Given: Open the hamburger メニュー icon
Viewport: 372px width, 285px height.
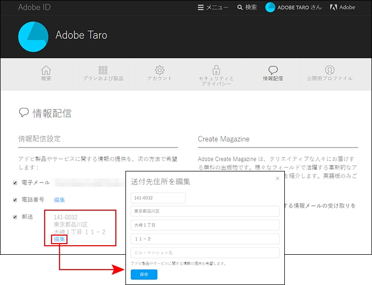Looking at the screenshot, I should [x=201, y=7].
